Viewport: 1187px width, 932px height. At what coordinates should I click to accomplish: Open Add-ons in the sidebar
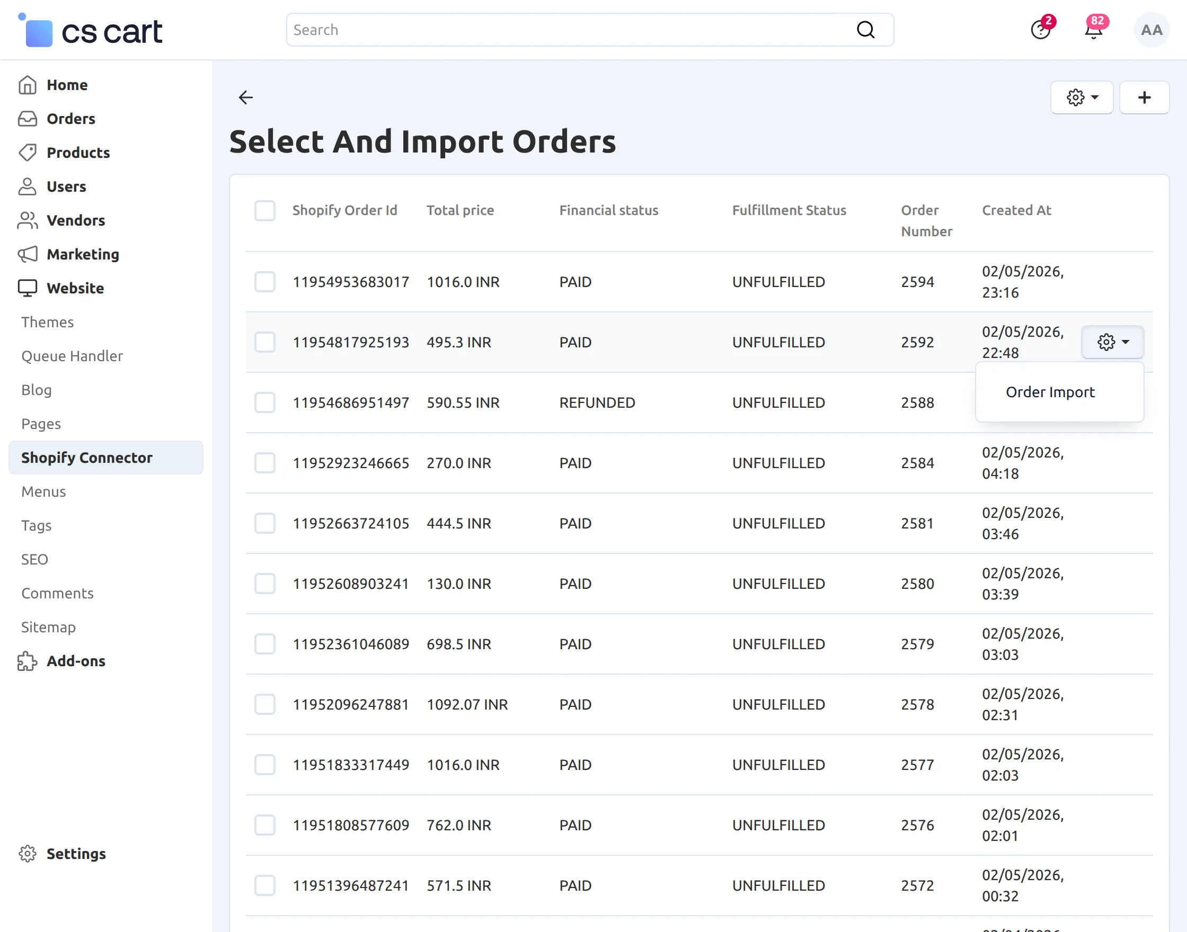[x=76, y=661]
